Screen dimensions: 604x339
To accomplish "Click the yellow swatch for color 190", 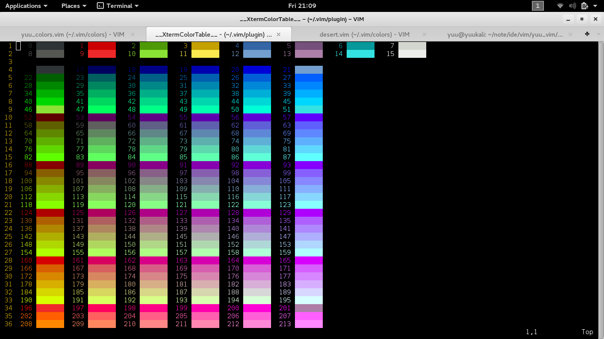I will (x=50, y=300).
